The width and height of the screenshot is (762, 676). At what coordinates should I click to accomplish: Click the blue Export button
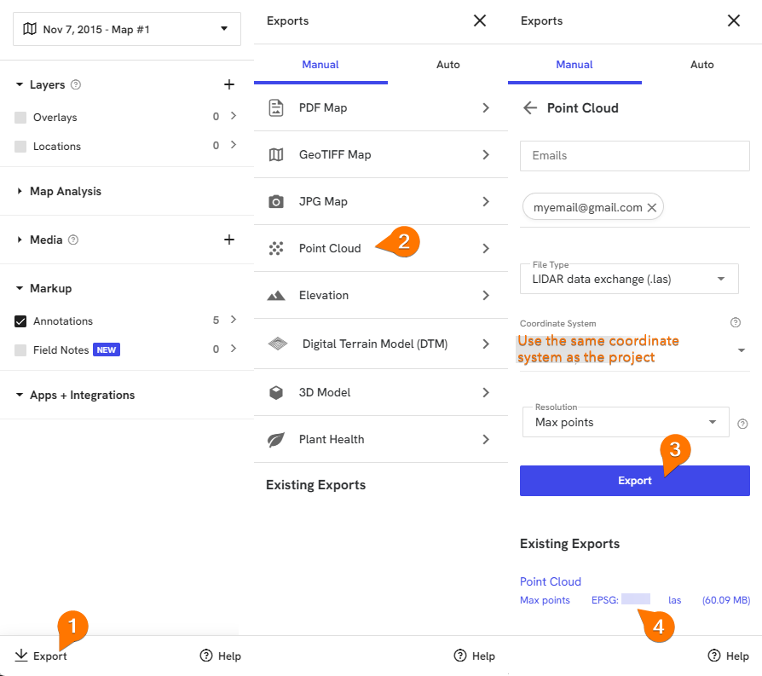coord(635,481)
